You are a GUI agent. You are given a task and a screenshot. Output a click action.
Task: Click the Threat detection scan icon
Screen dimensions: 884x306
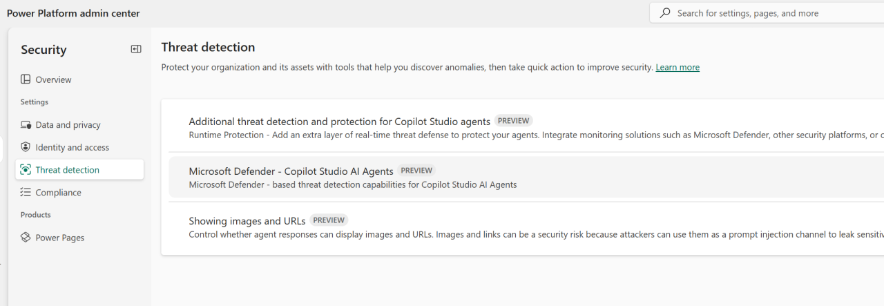26,170
